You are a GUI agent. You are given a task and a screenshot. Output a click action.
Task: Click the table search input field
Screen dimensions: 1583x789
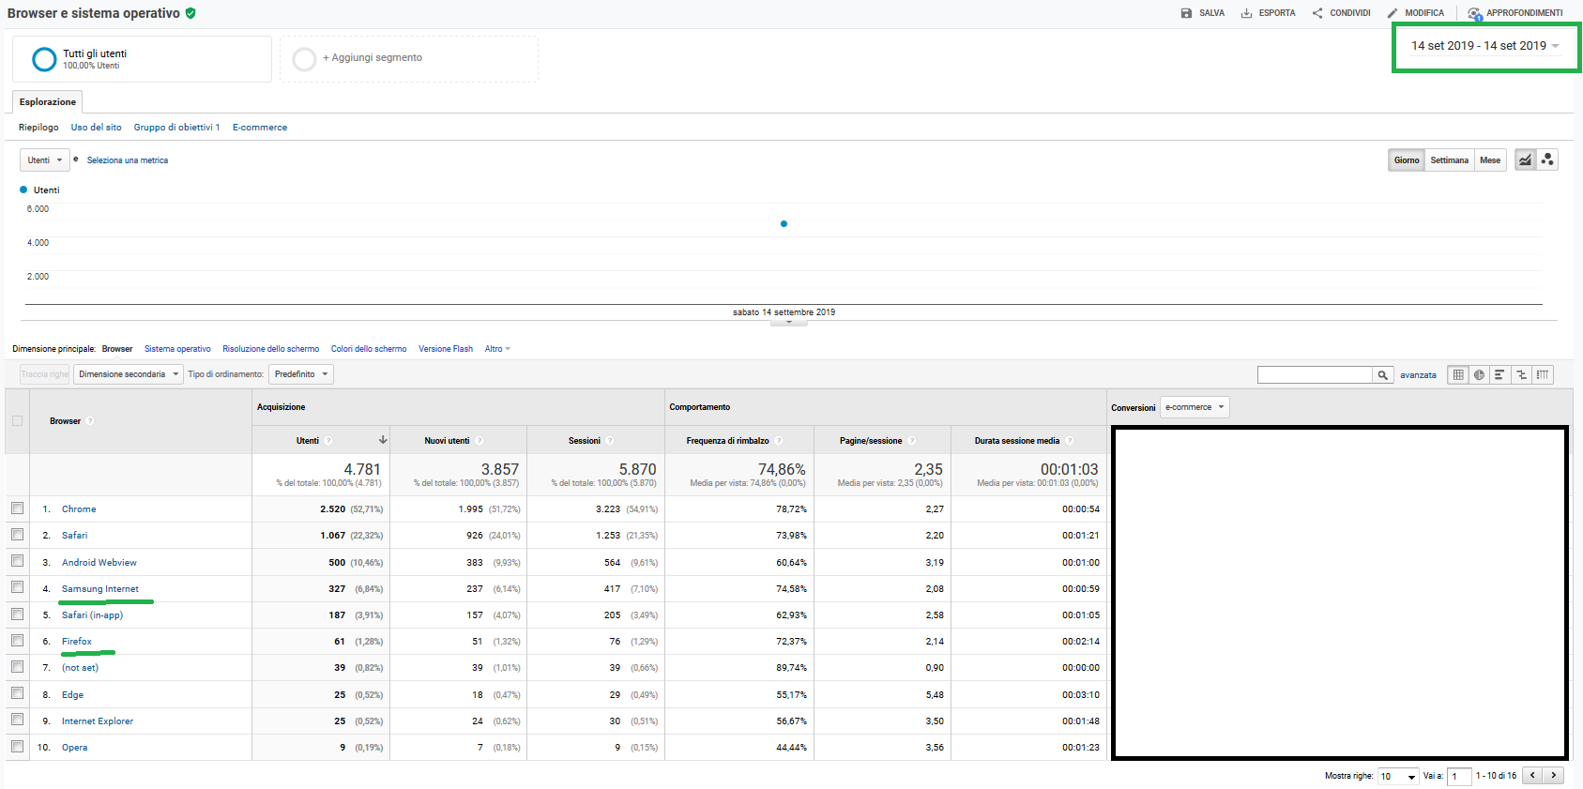(1315, 375)
